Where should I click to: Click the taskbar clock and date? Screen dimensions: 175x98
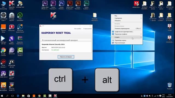coord(170,96)
